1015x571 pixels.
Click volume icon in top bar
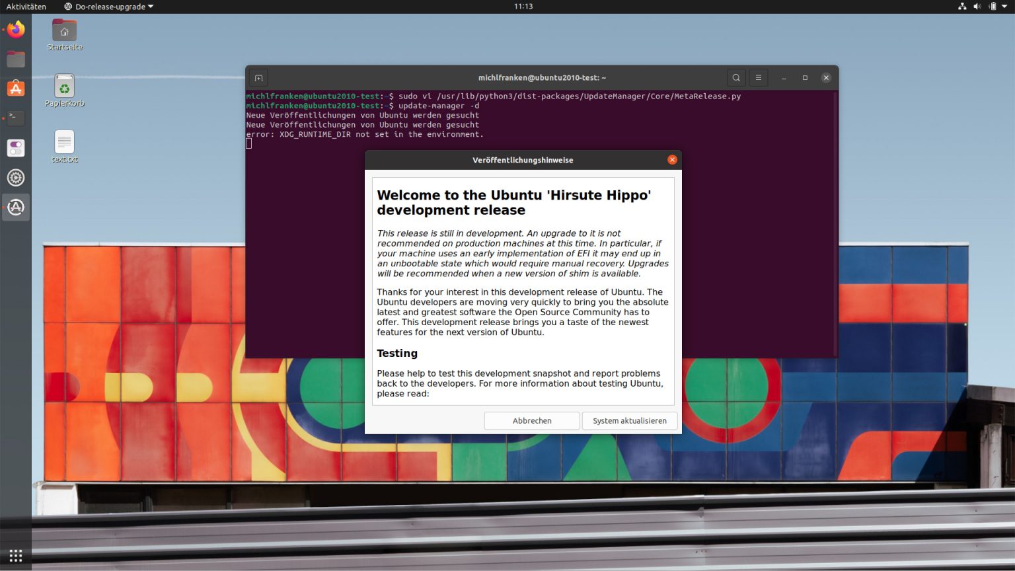click(977, 7)
